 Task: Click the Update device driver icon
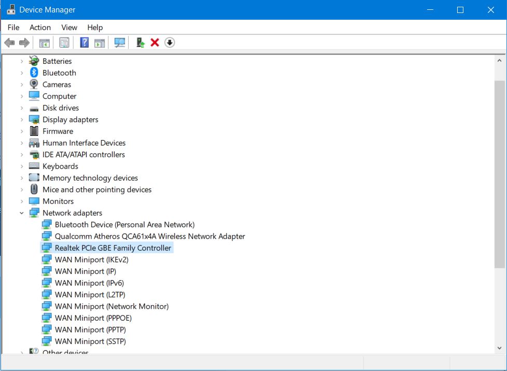click(140, 43)
